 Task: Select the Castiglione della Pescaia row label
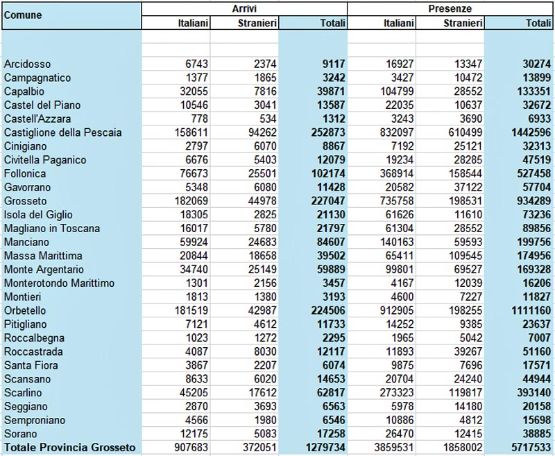(62, 132)
